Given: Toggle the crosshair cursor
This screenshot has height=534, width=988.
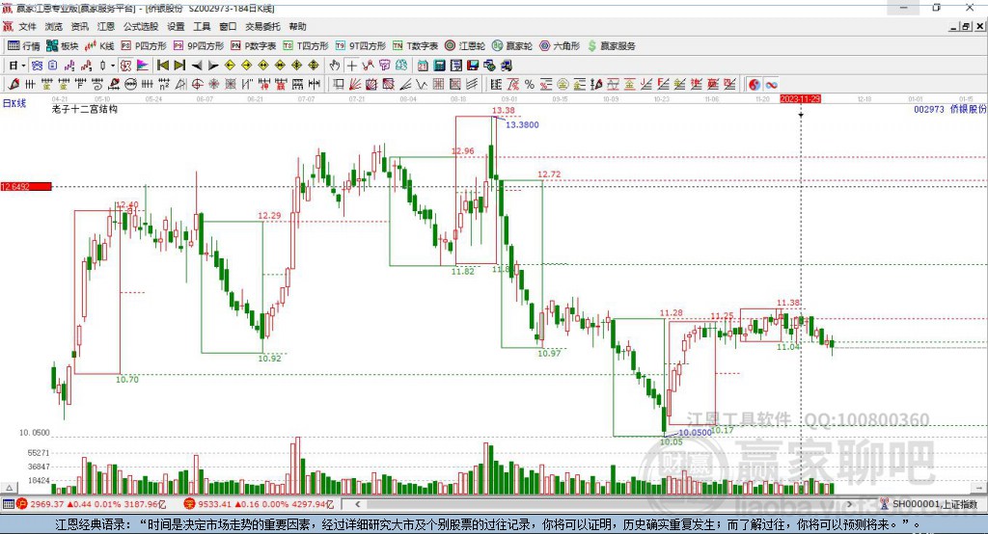Looking at the screenshot, I should pyautogui.click(x=351, y=66).
